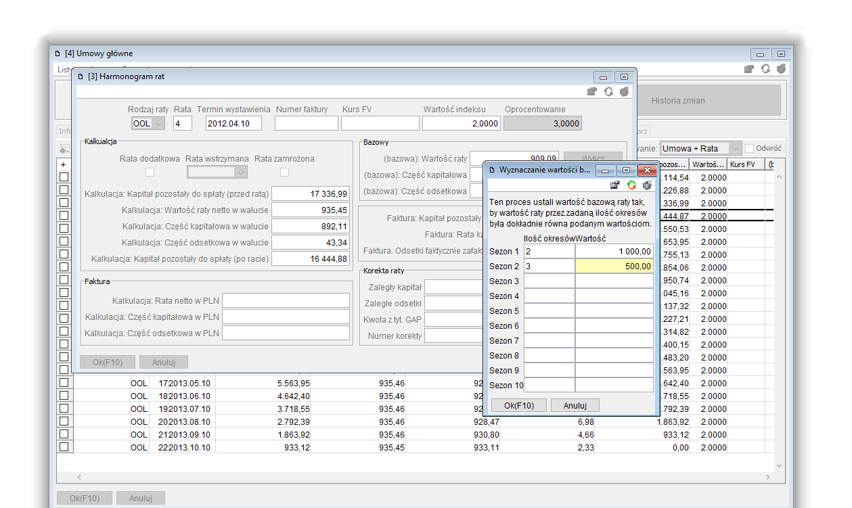This screenshot has height=508, width=852.
Task: Expand the Rata wstrzymana dropdown
Action: 241,172
